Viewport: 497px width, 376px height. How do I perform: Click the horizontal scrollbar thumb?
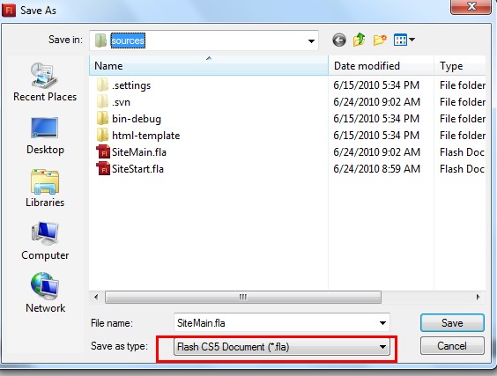click(x=243, y=297)
